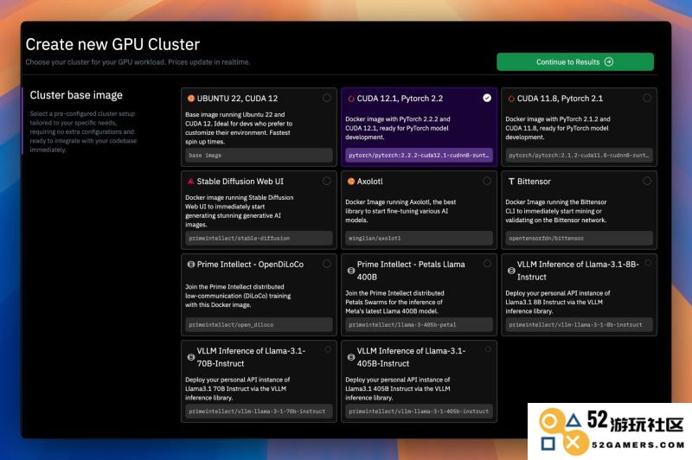
Task: Select the OpenDiLoCo radio button
Action: click(327, 264)
